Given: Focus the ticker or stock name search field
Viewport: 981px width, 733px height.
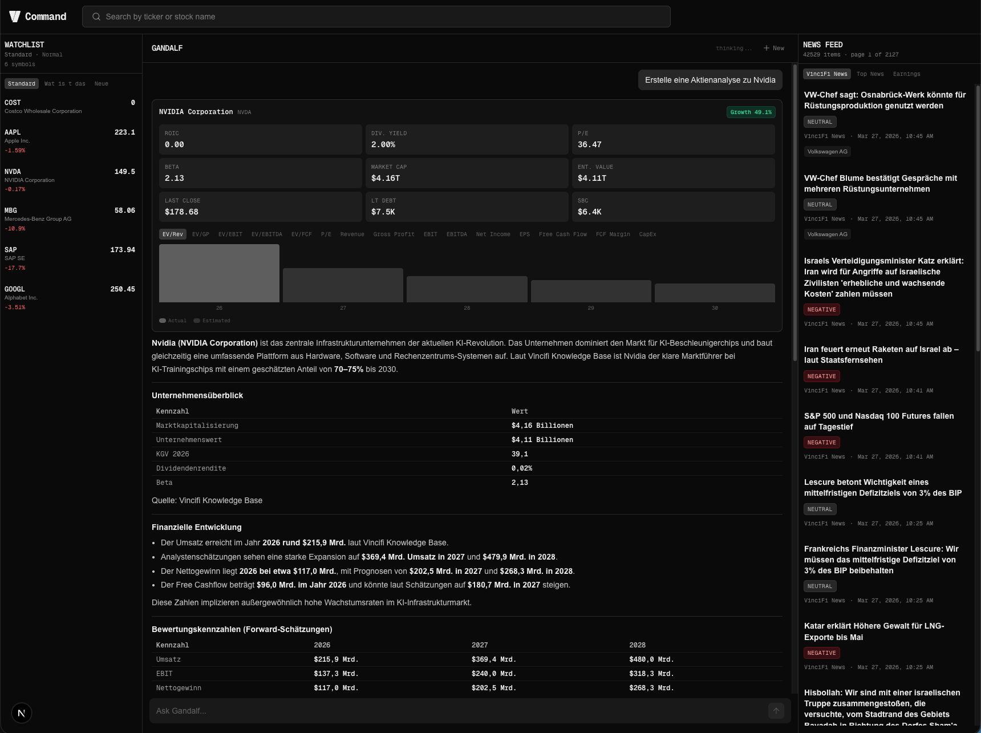Looking at the screenshot, I should pos(376,17).
